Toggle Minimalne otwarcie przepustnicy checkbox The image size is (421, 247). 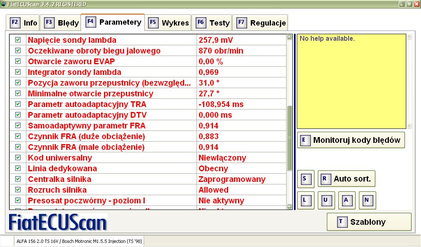[x=18, y=93]
